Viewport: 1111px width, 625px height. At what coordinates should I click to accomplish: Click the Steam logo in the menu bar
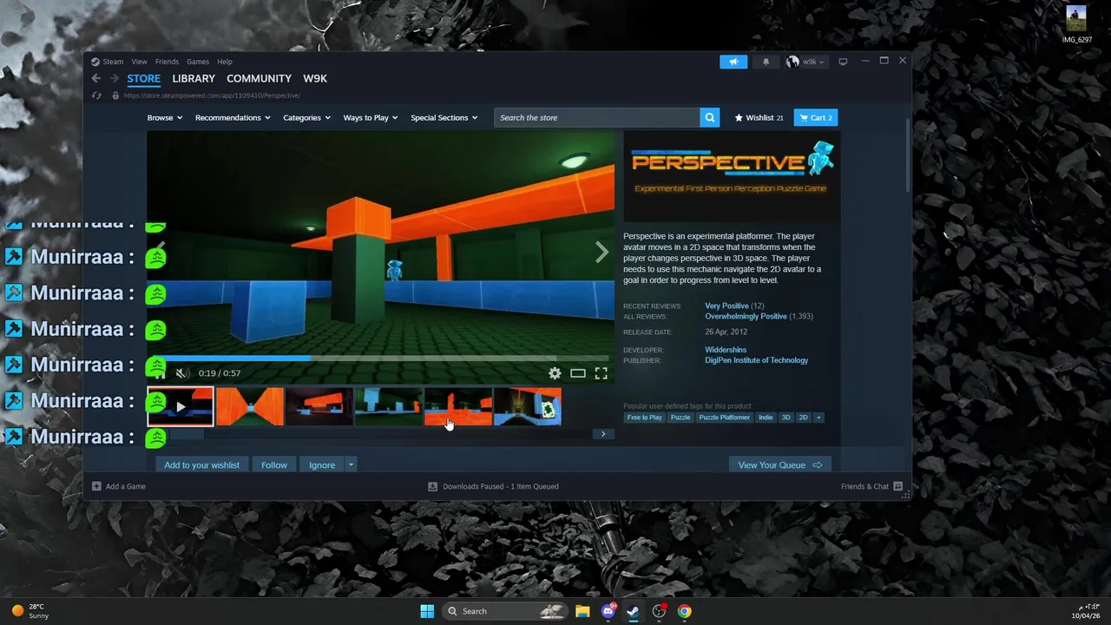click(x=96, y=62)
